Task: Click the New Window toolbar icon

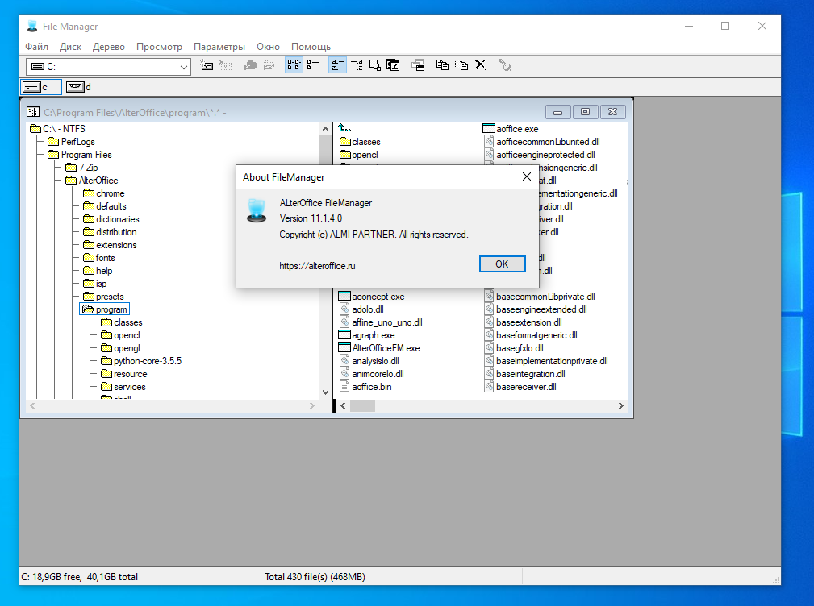Action: click(x=418, y=65)
